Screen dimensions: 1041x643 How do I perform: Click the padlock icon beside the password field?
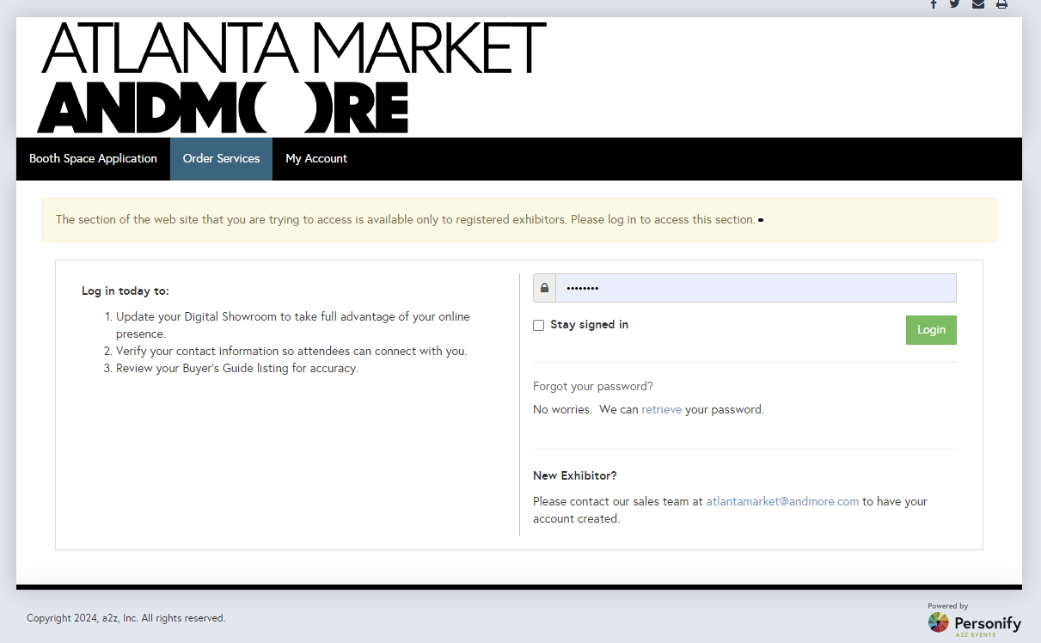coord(544,288)
